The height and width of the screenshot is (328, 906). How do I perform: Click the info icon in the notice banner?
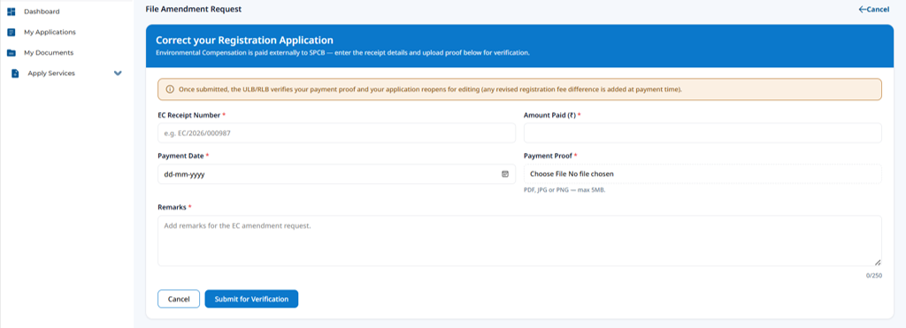170,89
